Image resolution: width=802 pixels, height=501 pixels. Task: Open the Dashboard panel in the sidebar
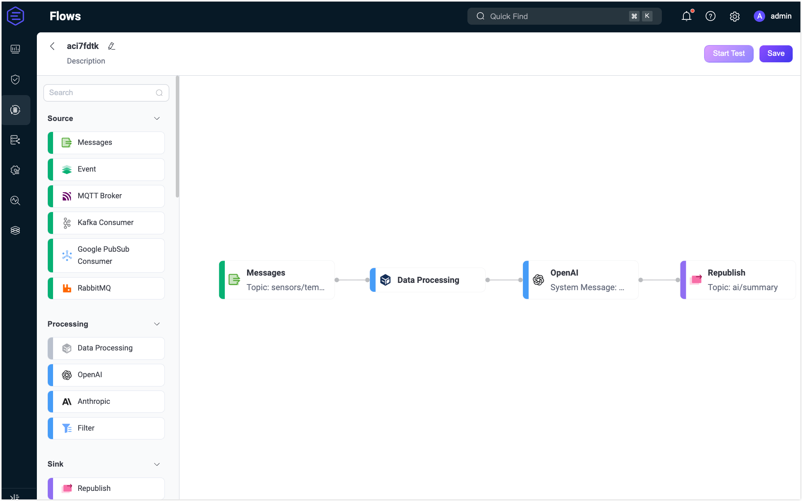click(x=15, y=49)
